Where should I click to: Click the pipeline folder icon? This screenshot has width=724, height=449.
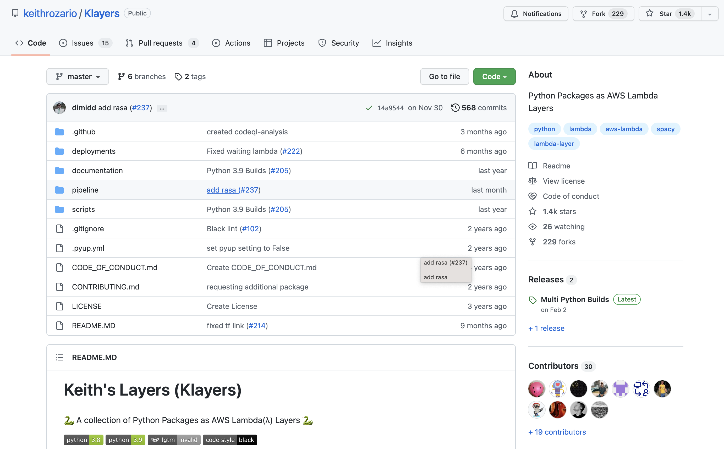(x=59, y=190)
